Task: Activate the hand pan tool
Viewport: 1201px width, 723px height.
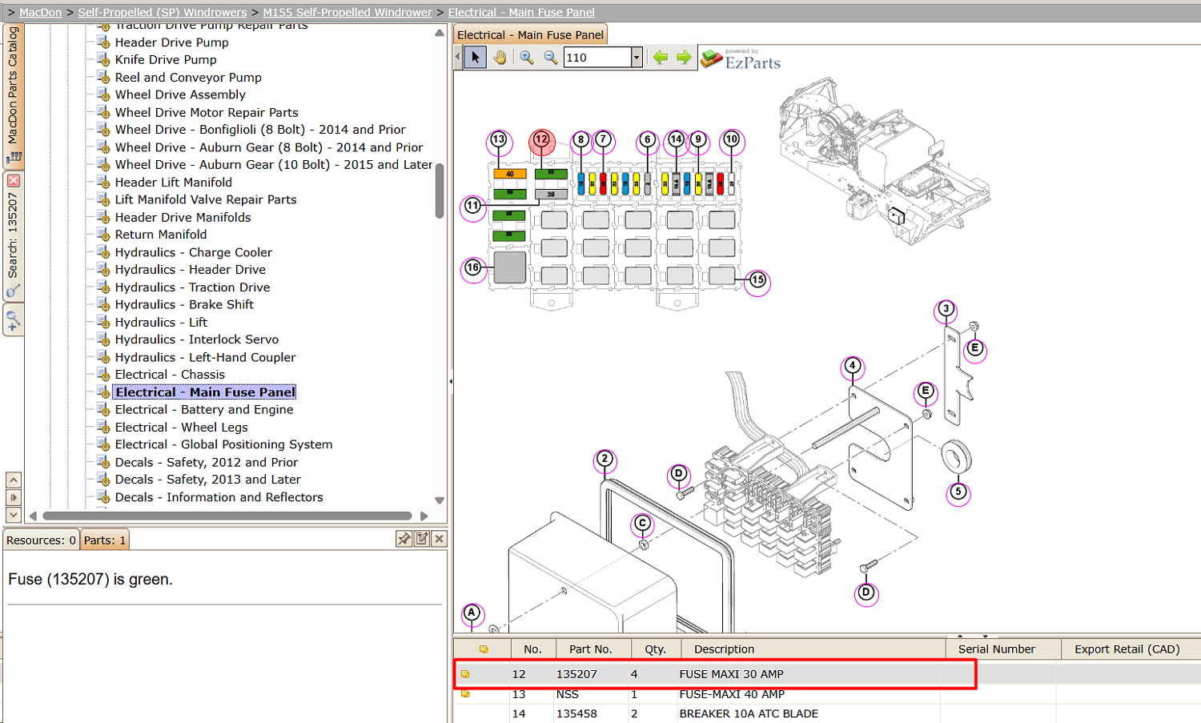Action: [500, 57]
